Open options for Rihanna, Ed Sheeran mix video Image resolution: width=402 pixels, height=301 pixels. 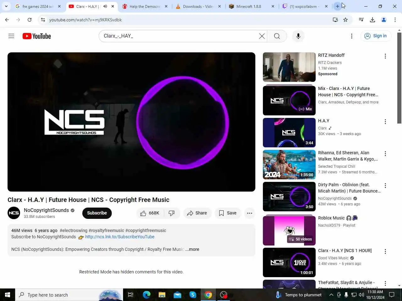tap(385, 154)
